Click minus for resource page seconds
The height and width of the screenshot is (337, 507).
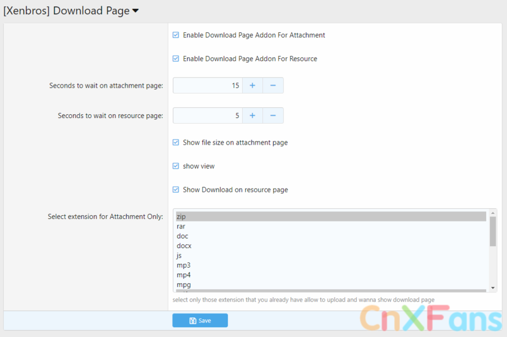click(273, 116)
